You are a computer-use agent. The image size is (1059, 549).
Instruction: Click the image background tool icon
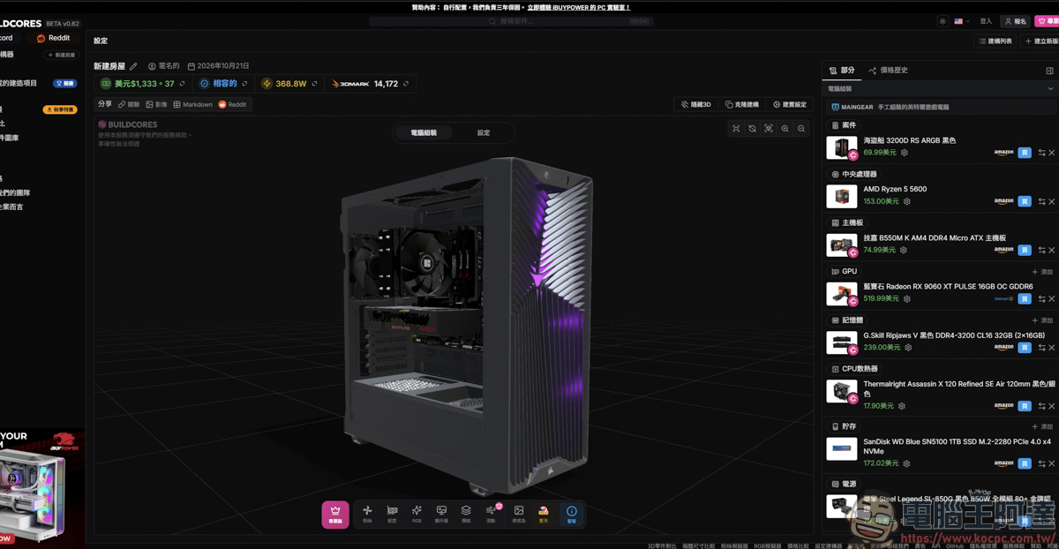tap(519, 514)
